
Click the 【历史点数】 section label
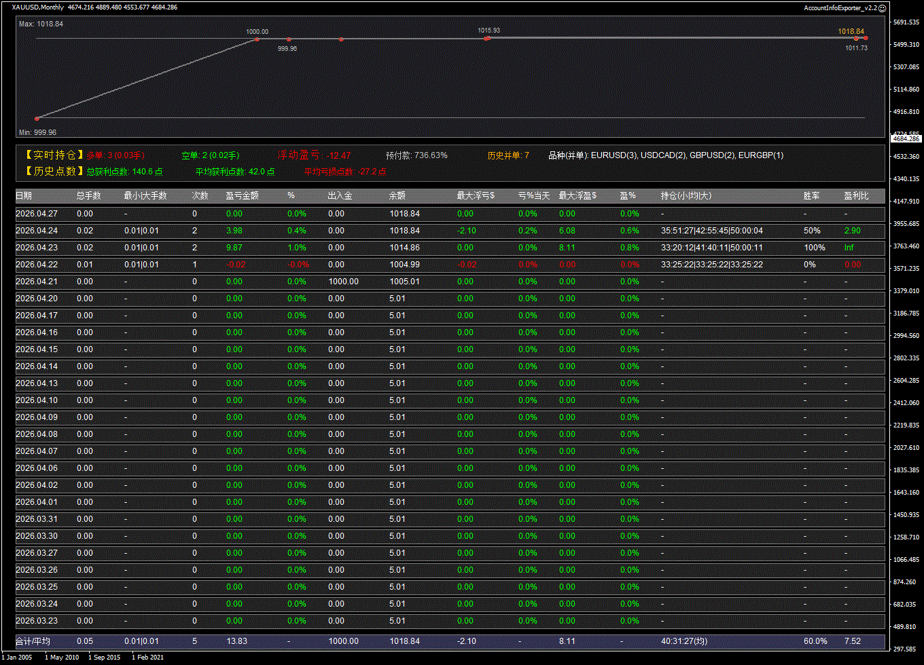(50, 172)
